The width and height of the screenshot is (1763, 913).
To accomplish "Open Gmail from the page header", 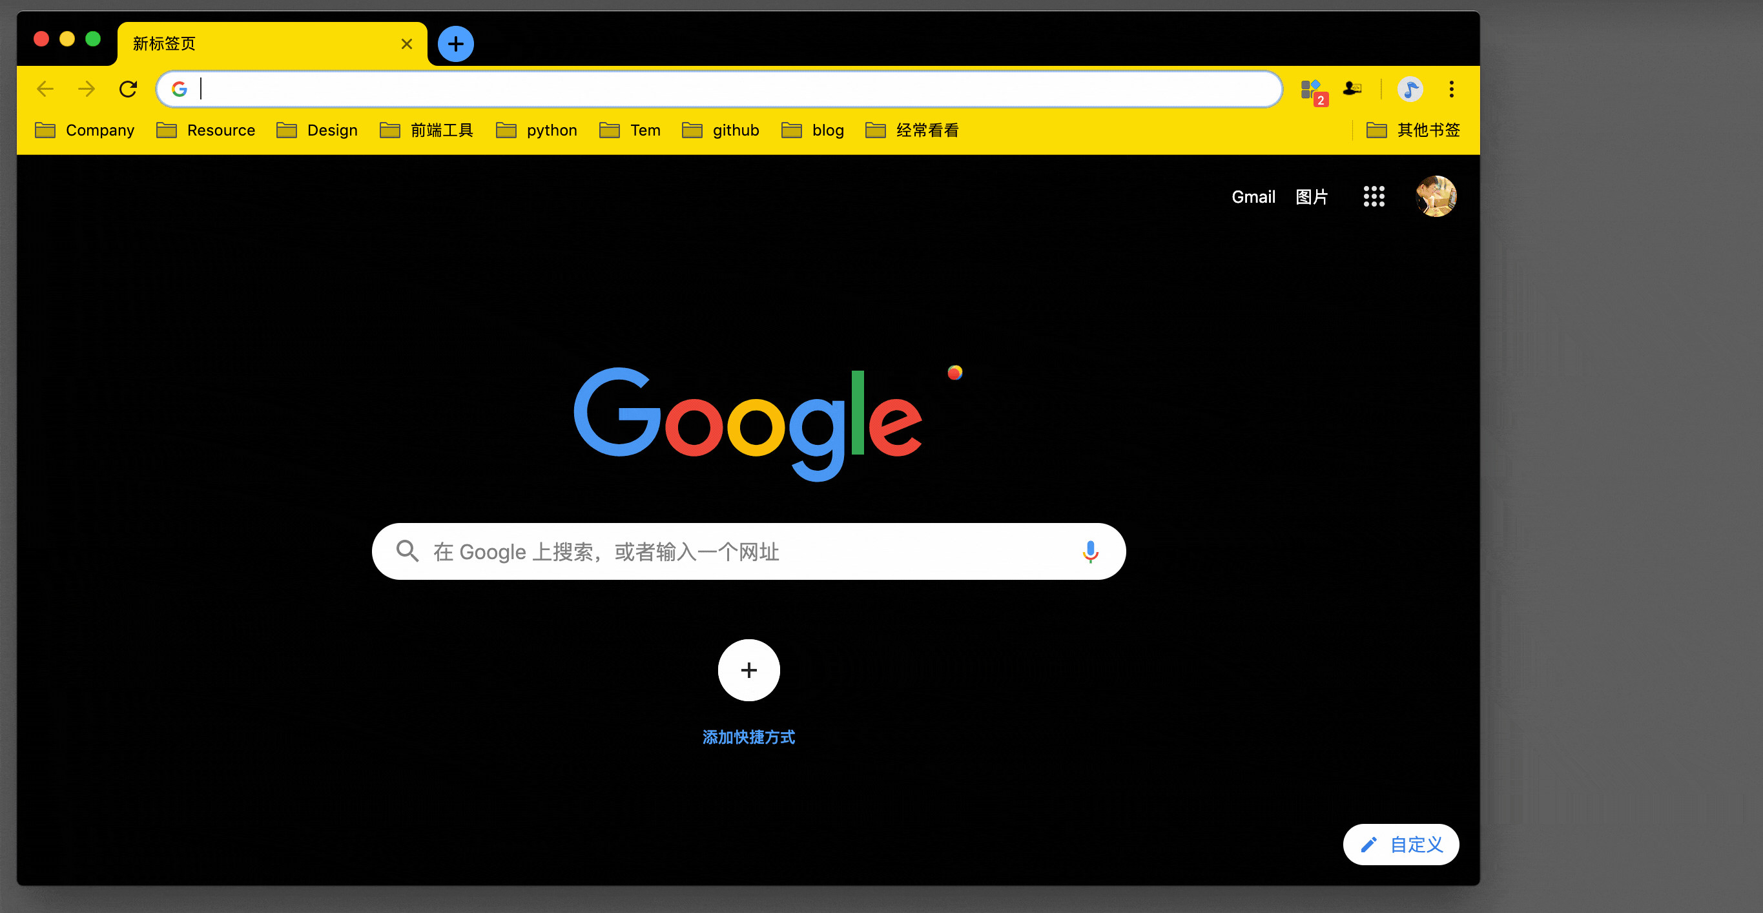I will 1253,196.
